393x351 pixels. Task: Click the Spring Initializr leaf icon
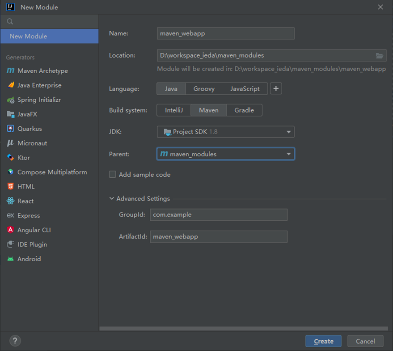click(x=11, y=100)
